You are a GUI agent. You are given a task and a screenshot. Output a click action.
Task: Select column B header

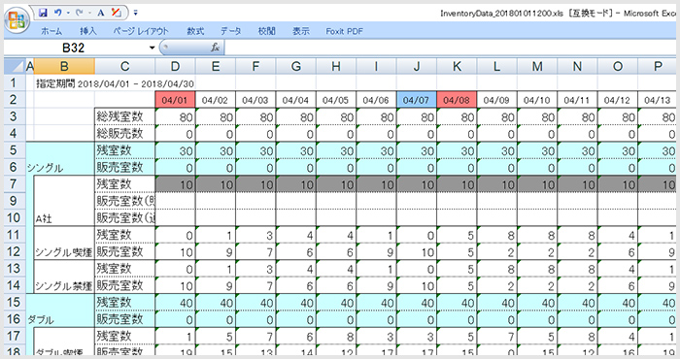click(x=64, y=66)
